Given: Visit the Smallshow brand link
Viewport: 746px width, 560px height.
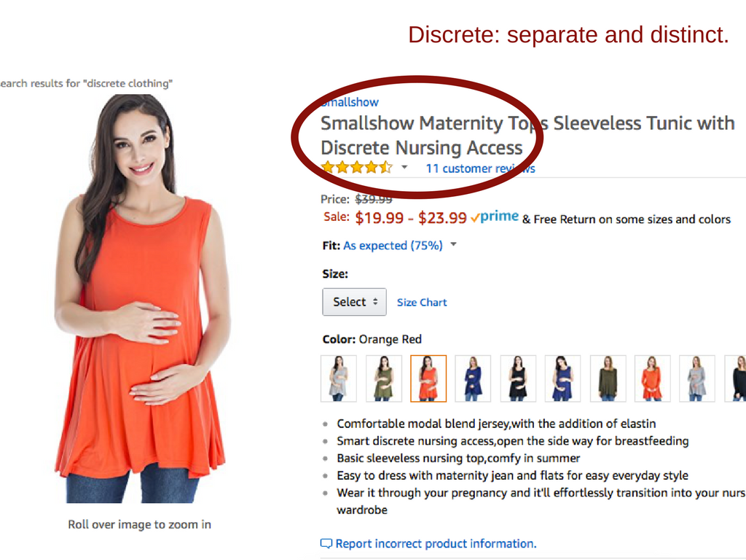Looking at the screenshot, I should (350, 102).
